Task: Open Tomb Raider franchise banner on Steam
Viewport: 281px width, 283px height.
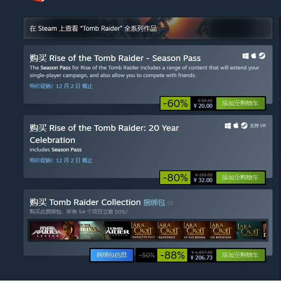Action: [148, 28]
